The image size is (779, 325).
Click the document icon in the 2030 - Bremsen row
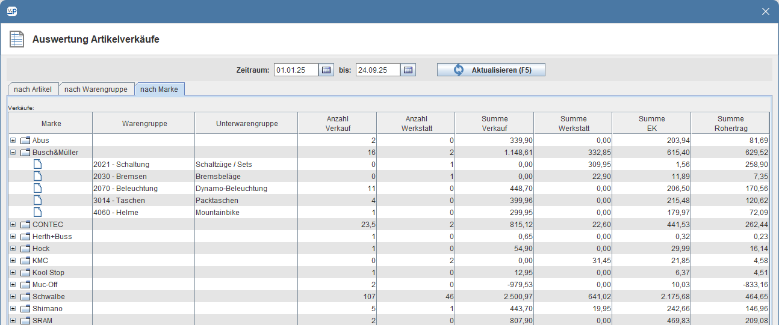tap(37, 176)
